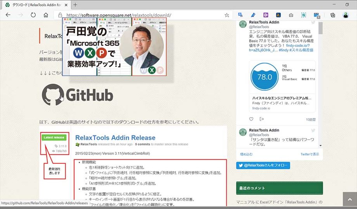The width and height of the screenshot is (357, 209).
Task: Click the browser back arrow
Action: tap(8, 15)
